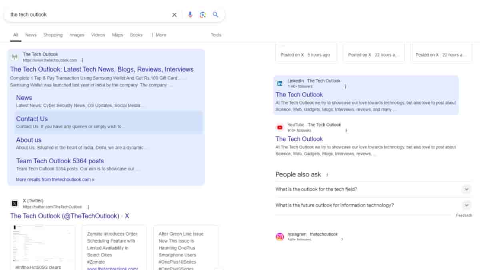
Task: Clear the search box with X icon
Action: pos(174,15)
